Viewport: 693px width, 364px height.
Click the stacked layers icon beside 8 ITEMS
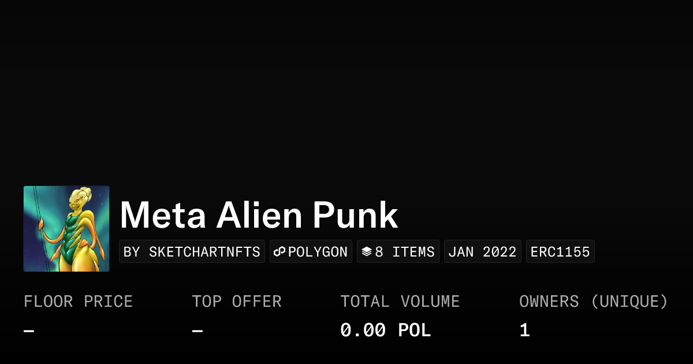click(367, 252)
